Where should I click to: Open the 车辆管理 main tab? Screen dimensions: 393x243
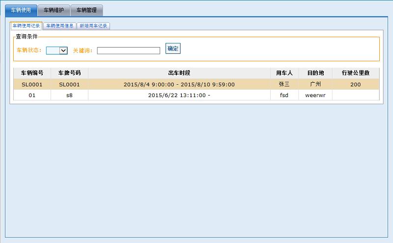pos(86,10)
